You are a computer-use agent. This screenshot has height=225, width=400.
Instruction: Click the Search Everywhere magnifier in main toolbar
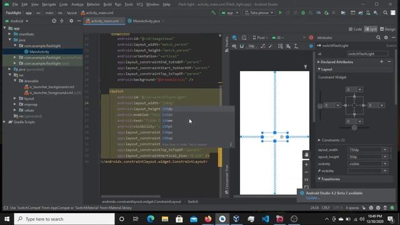(385, 12)
